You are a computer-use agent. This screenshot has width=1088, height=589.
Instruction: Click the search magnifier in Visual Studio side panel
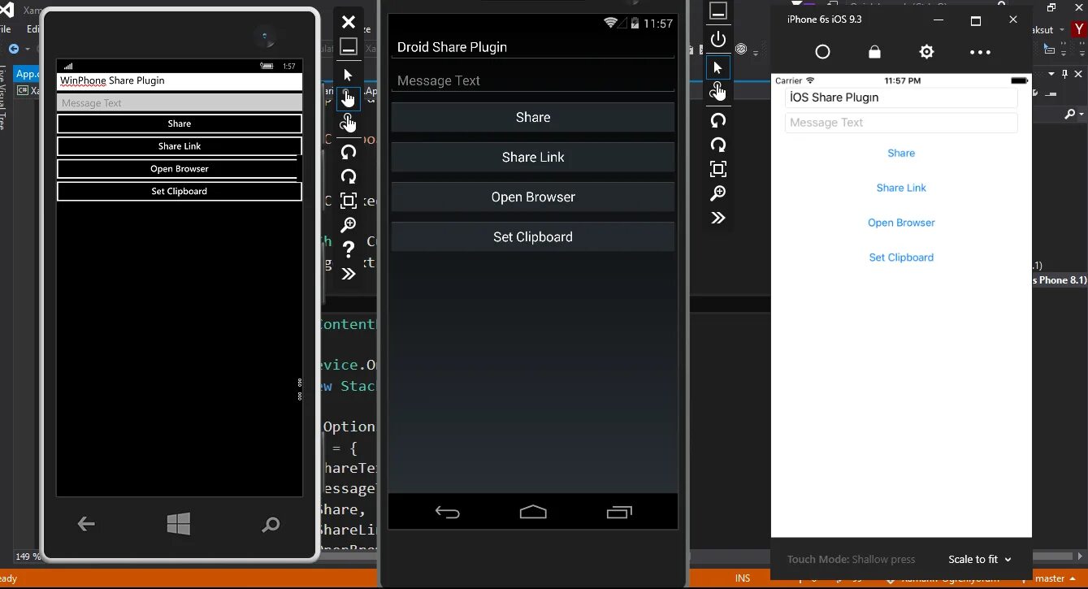[1071, 115]
